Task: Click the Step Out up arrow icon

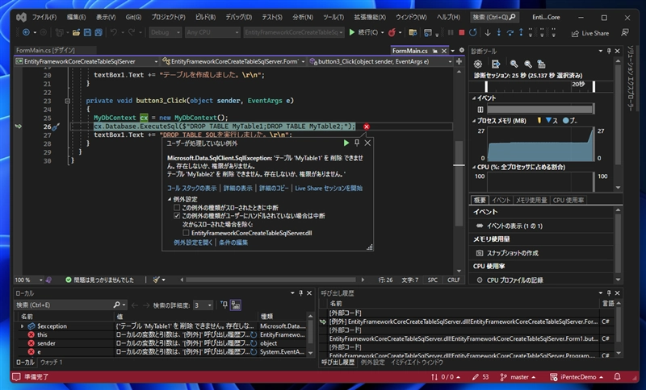Action: coord(521,32)
